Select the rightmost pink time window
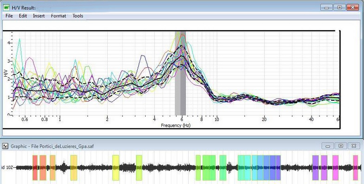 click(x=355, y=168)
